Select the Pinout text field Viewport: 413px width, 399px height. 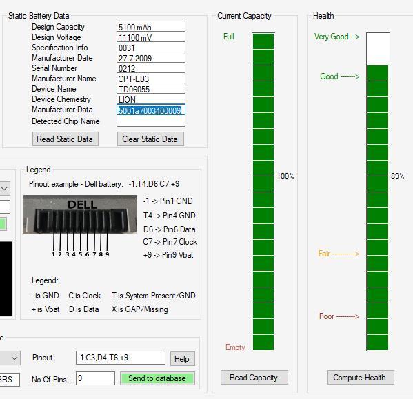[121, 358]
